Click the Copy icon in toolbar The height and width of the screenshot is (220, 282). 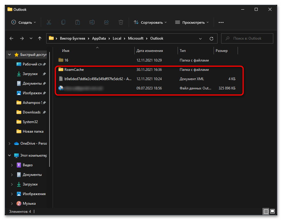coord(63,23)
